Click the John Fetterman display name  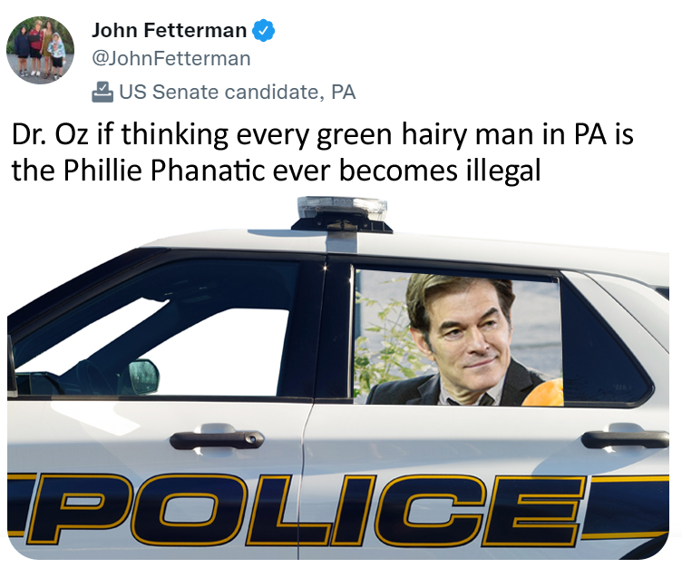tap(170, 31)
